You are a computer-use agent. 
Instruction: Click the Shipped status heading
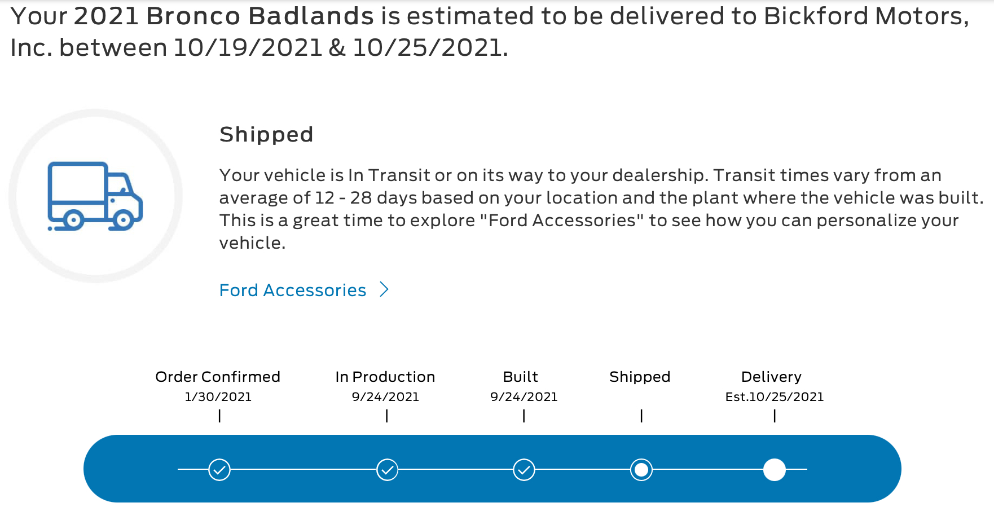pos(266,135)
